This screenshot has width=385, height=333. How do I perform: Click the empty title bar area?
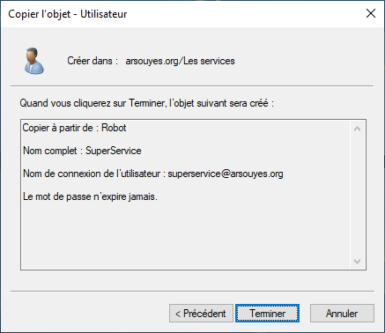pyautogui.click(x=244, y=14)
